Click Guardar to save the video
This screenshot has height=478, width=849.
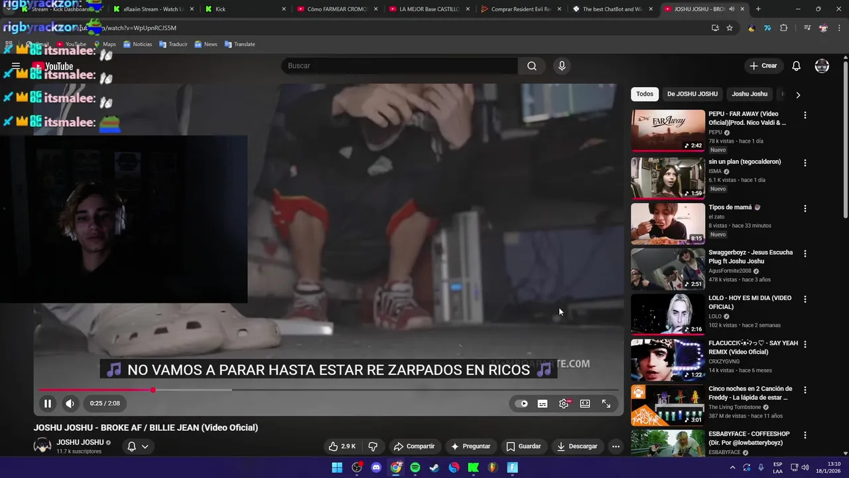(523, 446)
